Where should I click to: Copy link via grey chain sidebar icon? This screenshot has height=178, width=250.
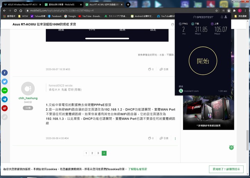point(5,117)
